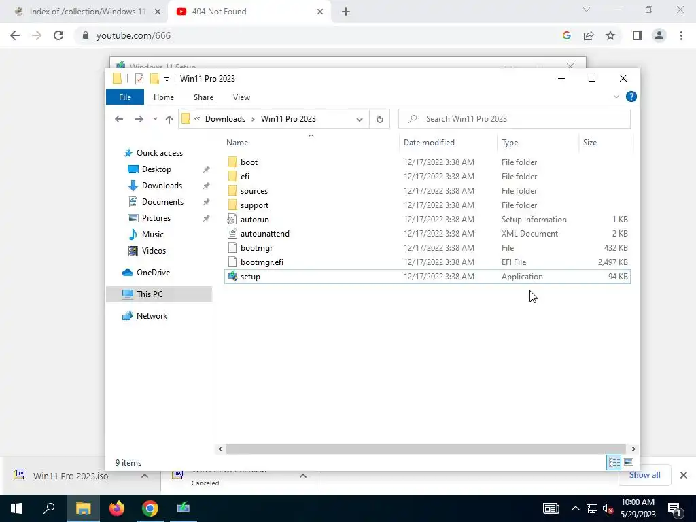696x522 pixels.
Task: Click New folder quick access icon
Action: pyautogui.click(x=154, y=79)
